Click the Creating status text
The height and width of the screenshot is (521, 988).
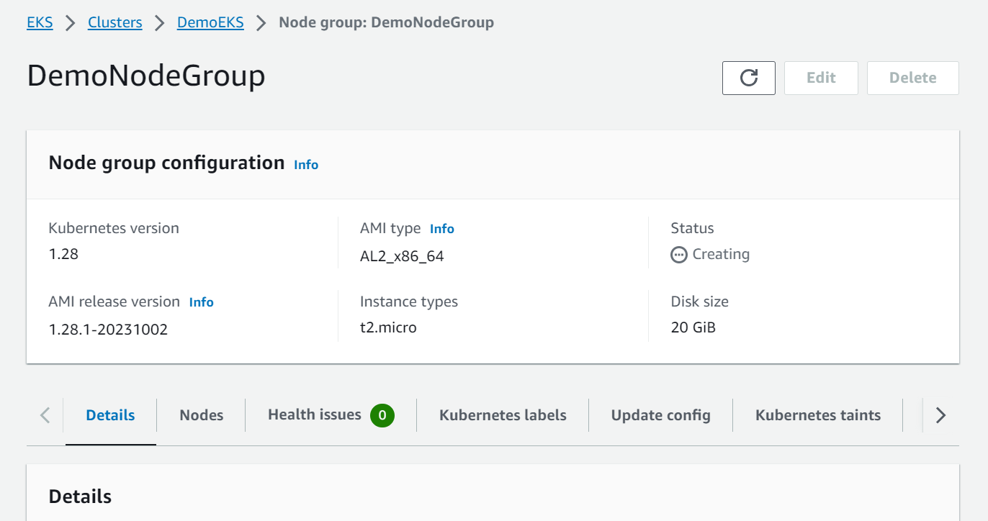(721, 254)
